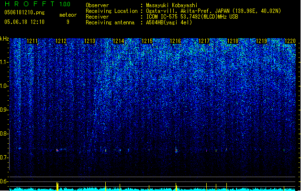The width and height of the screenshot is (301, 191).
Task: Click the yellow intensity spike below 1216
Action: click(176, 187)
